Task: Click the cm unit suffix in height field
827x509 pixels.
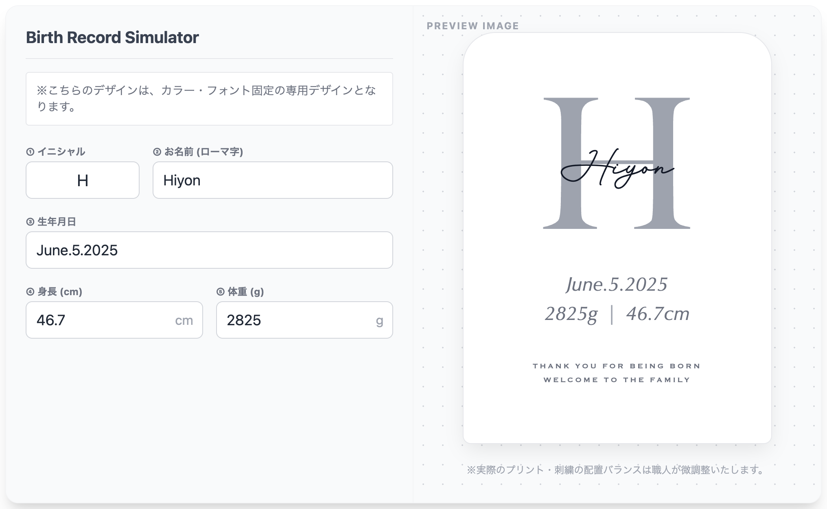Action: coord(184,320)
